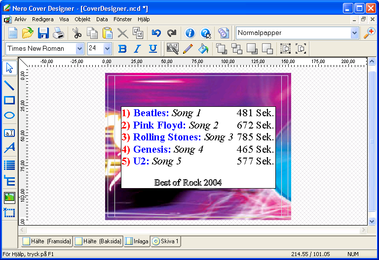
Task: Click vertical scrollbar up arrow
Action: (x=372, y=61)
